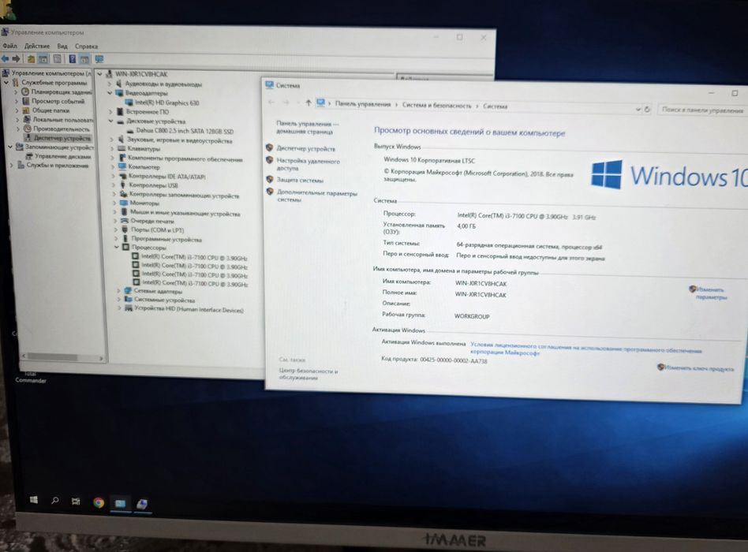Click the refresh icon in the Система address bar

click(x=647, y=109)
